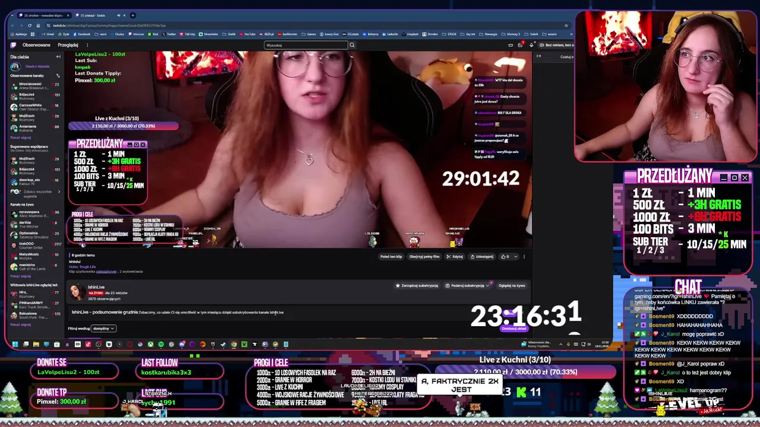
Task: Click Zarządzaj subskrypcją button
Action: (417, 285)
